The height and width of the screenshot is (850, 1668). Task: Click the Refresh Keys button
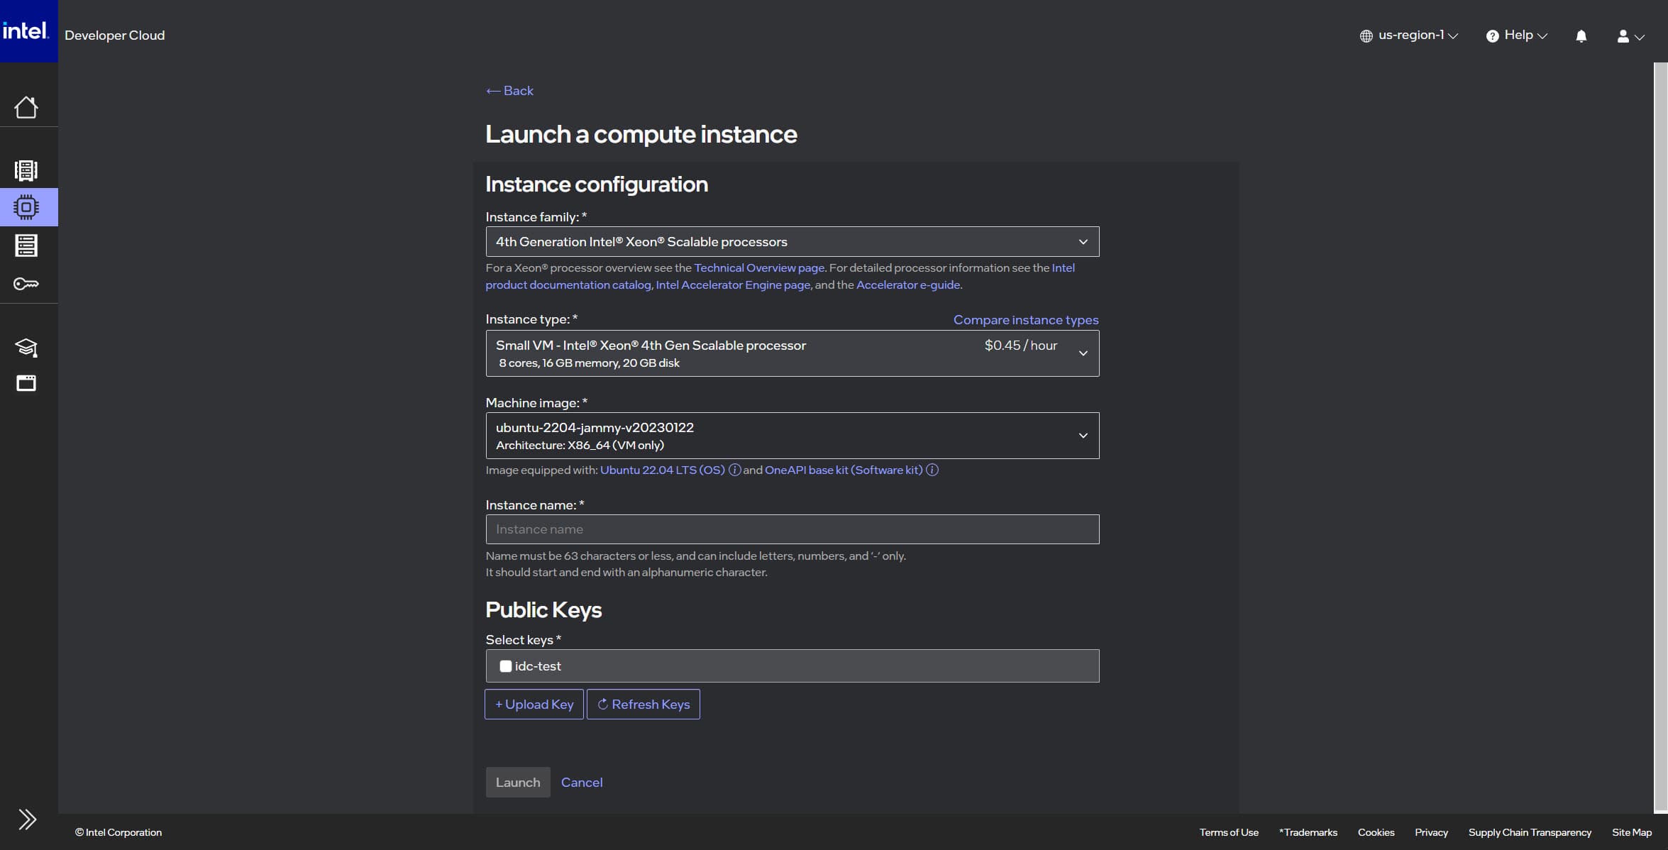(643, 704)
